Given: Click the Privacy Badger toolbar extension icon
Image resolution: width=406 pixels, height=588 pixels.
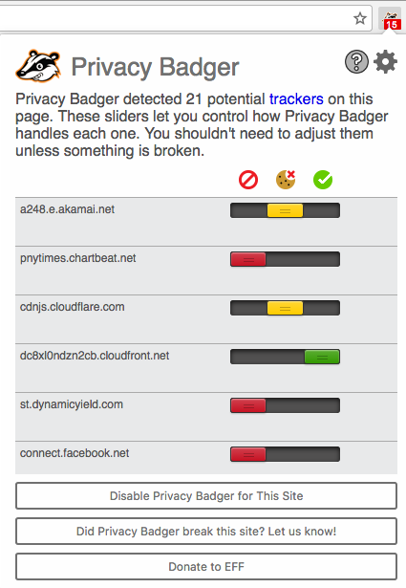Looking at the screenshot, I should (391, 19).
